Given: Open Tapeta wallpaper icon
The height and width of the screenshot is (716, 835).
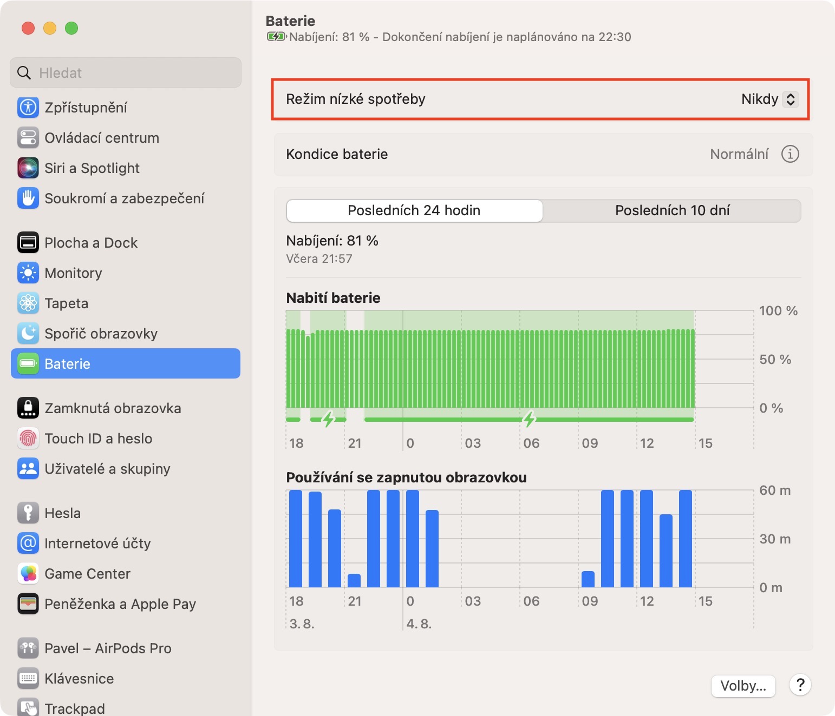Looking at the screenshot, I should [x=28, y=303].
